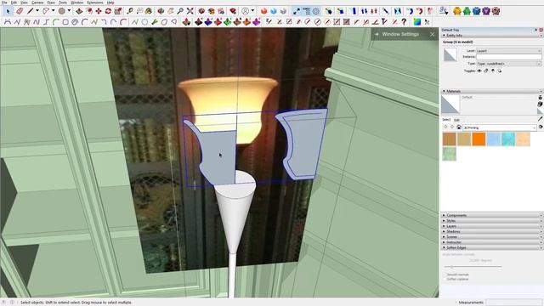Go to materials home (In Model)

pyautogui.click(x=459, y=127)
